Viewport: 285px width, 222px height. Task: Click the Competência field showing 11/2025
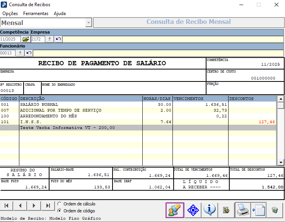10,39
